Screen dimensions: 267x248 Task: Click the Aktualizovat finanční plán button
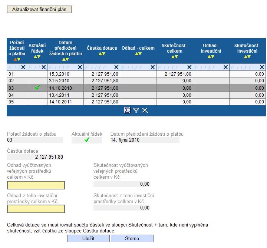tap(39, 9)
